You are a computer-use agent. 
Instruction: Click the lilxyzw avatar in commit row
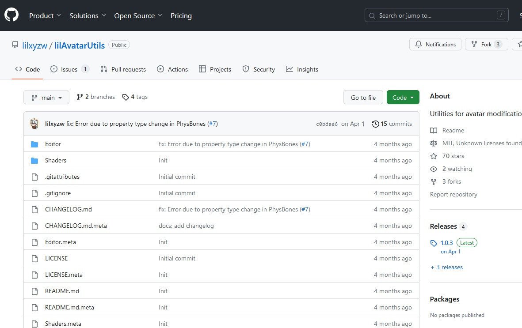(x=34, y=124)
